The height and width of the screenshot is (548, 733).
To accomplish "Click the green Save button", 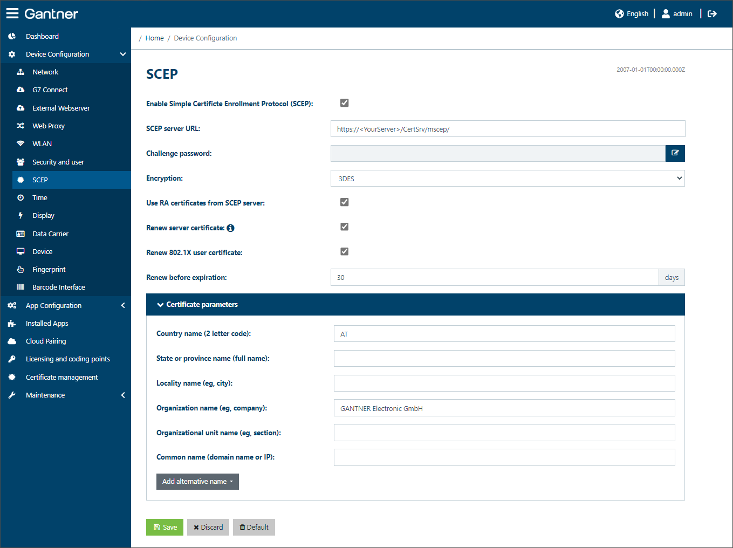I will pyautogui.click(x=165, y=527).
